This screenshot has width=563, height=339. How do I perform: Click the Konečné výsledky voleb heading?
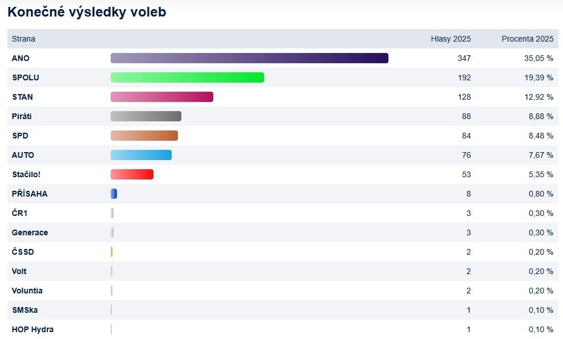tap(87, 12)
